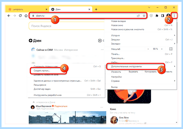
Task: Open three-dot options for Сейчас в СМИ
Action: [102, 50]
